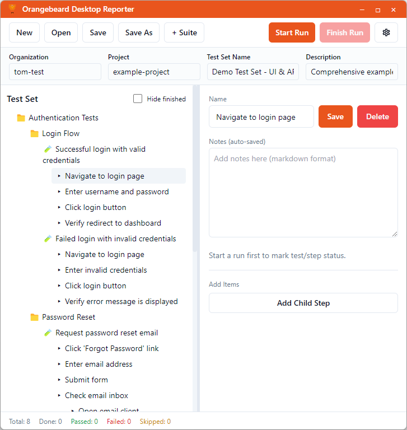The image size is (407, 430).
Task: Click the Orangebeard logo in title bar
Action: coord(11,9)
